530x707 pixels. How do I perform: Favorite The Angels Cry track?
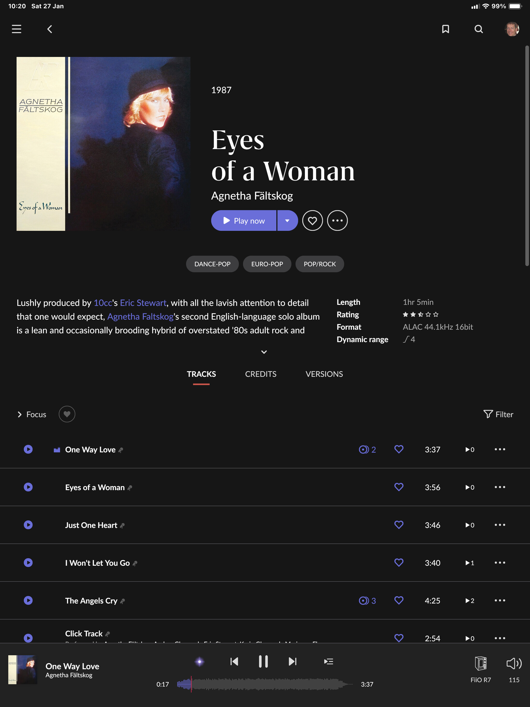[399, 600]
